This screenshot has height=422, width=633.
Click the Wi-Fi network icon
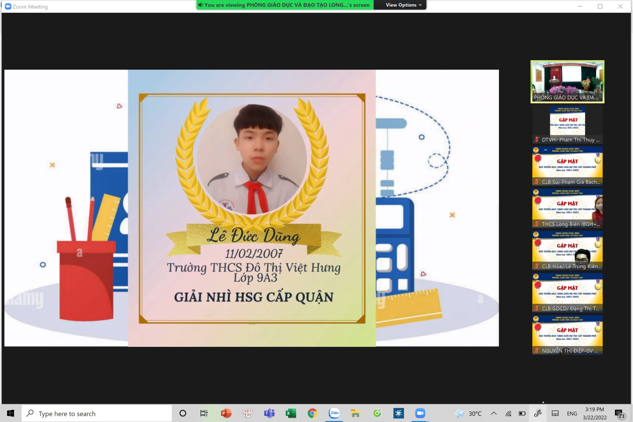(x=509, y=414)
